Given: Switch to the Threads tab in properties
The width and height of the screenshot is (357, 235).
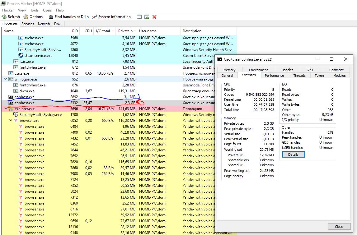Looking at the screenshot, I should coord(299,76).
